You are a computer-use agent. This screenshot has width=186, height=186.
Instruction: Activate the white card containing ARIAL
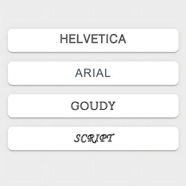[93, 73]
